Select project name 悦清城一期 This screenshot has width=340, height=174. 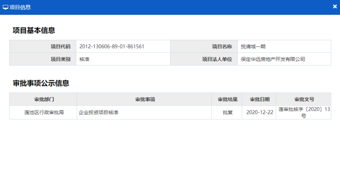pyautogui.click(x=253, y=46)
